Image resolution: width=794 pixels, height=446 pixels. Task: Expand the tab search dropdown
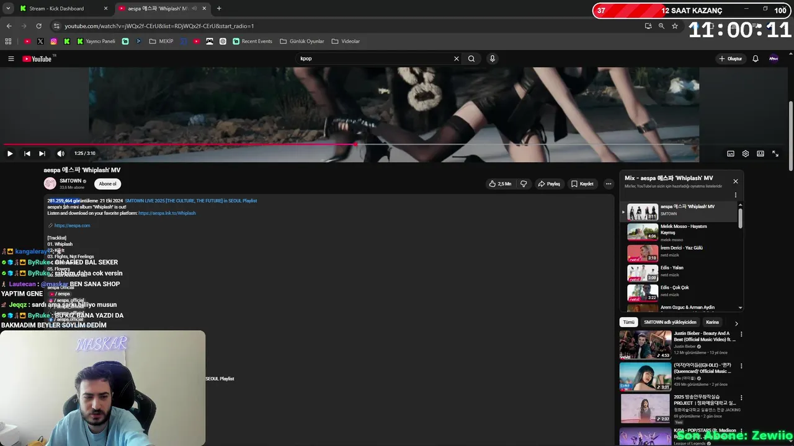click(x=7, y=9)
